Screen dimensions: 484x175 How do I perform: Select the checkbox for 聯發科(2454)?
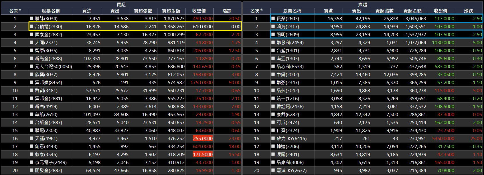273,42
